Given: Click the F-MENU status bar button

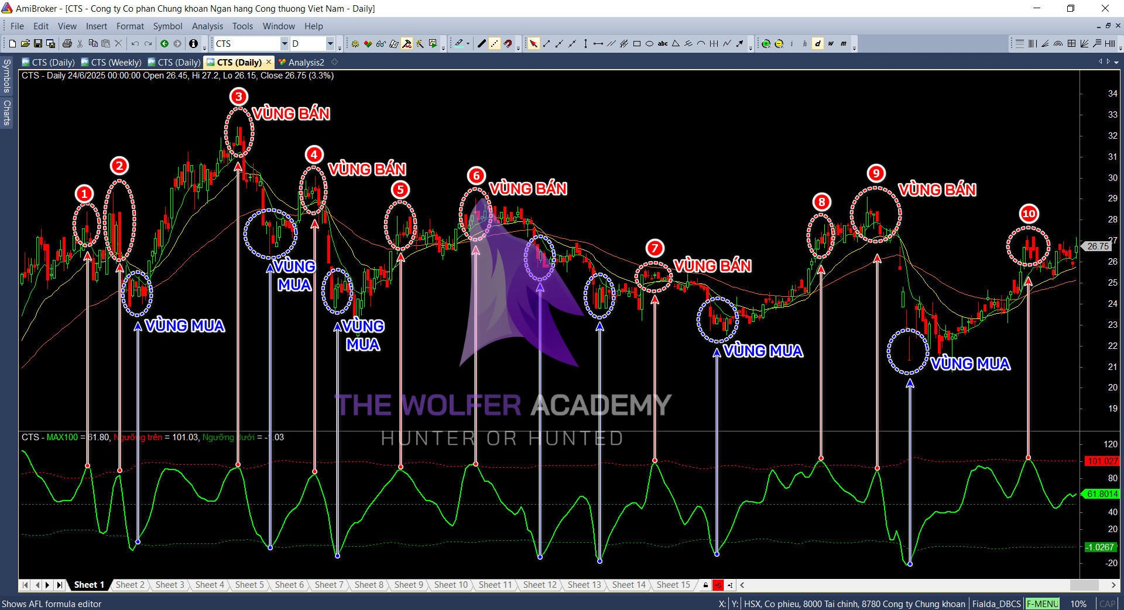Looking at the screenshot, I should [x=1042, y=604].
